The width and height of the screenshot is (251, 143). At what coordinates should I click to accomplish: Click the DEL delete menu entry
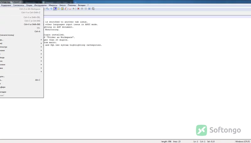[22, 28]
